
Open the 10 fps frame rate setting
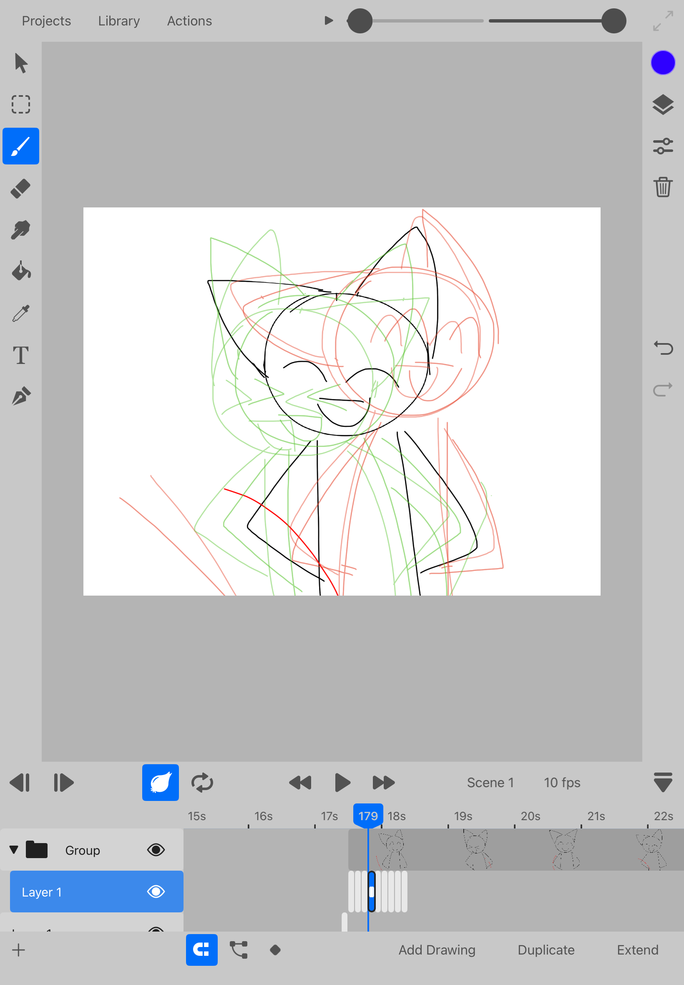pos(562,782)
